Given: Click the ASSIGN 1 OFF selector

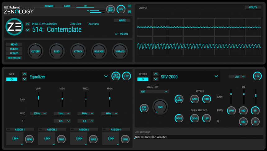Looking at the screenshot, I should coord(15,139).
